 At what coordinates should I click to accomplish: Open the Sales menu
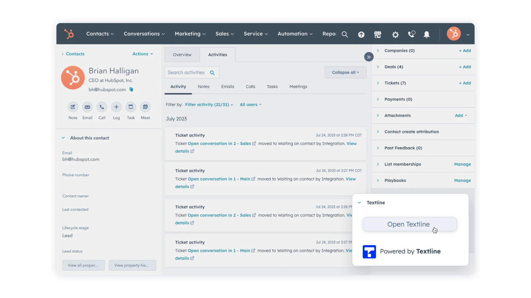click(225, 34)
